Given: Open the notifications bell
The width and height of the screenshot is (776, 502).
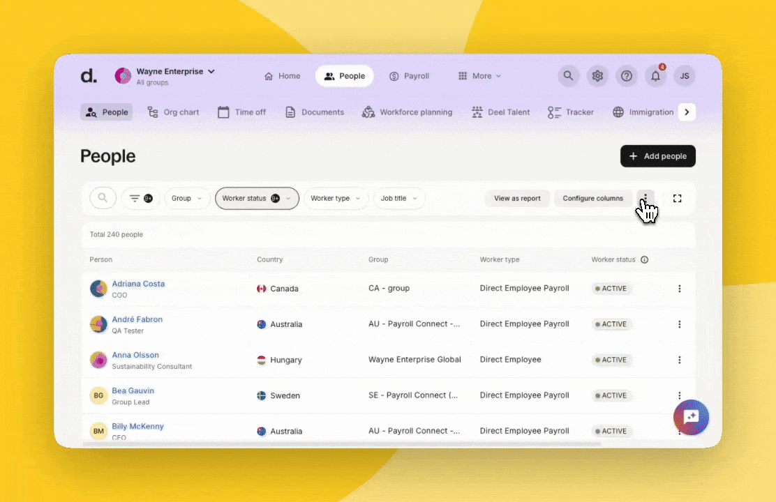Looking at the screenshot, I should click(655, 76).
